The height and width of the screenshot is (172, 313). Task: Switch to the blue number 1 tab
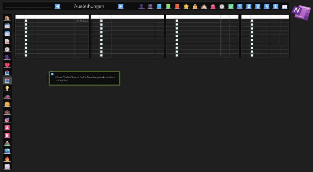tap(240, 6)
